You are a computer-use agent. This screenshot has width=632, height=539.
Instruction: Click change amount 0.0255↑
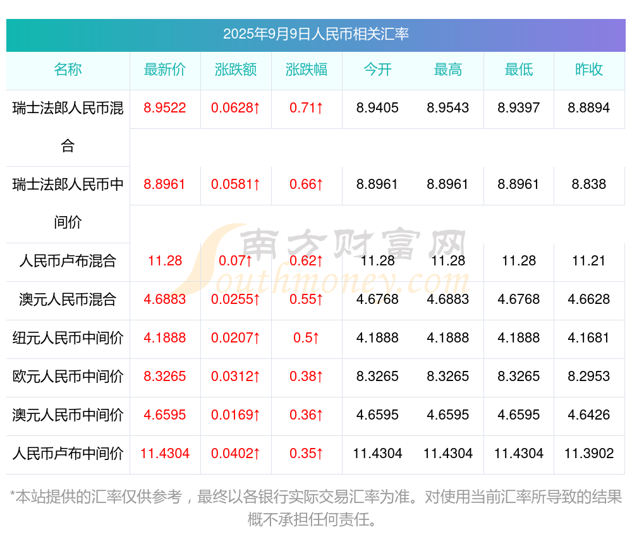point(236,300)
